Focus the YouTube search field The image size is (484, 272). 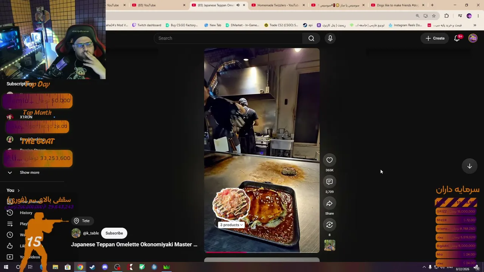(x=228, y=38)
